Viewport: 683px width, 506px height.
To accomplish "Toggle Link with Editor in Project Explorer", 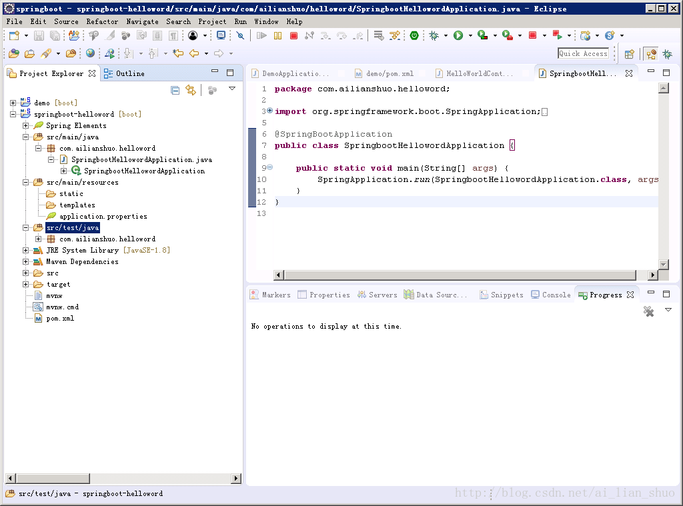I will coord(191,89).
